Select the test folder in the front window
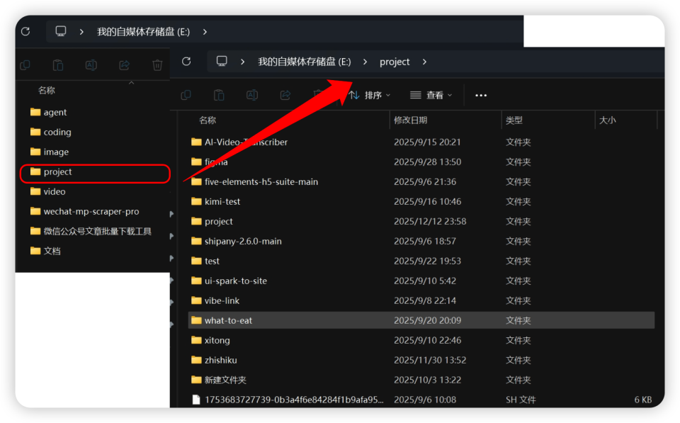 tap(212, 261)
